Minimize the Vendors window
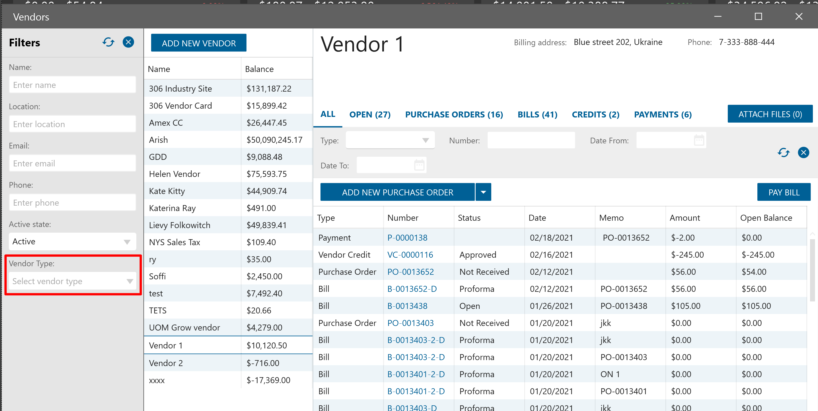Viewport: 818px width, 411px height. [718, 16]
